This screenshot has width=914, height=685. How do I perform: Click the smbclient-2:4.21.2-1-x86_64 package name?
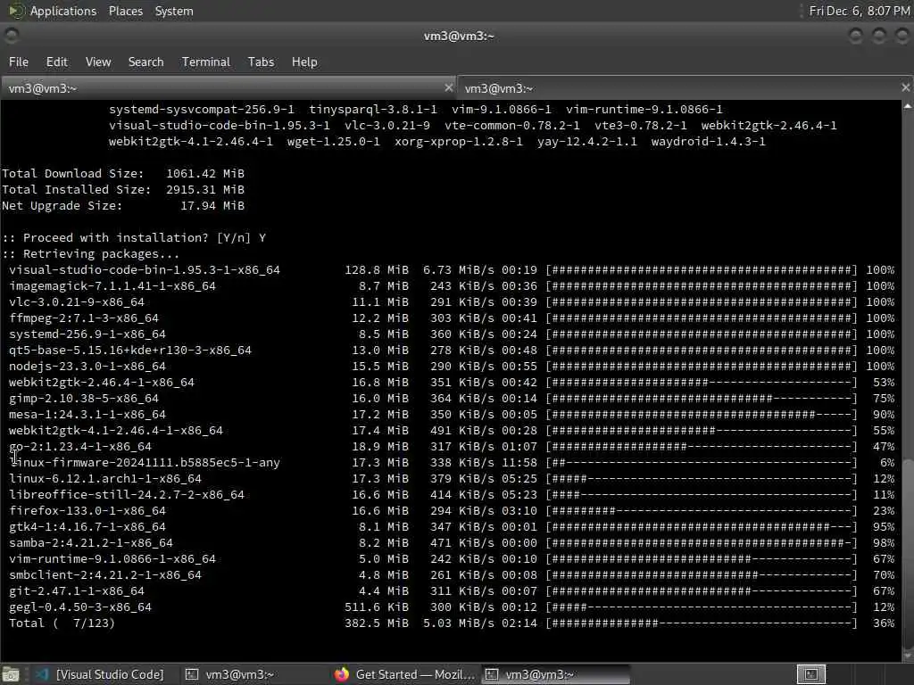coord(105,575)
